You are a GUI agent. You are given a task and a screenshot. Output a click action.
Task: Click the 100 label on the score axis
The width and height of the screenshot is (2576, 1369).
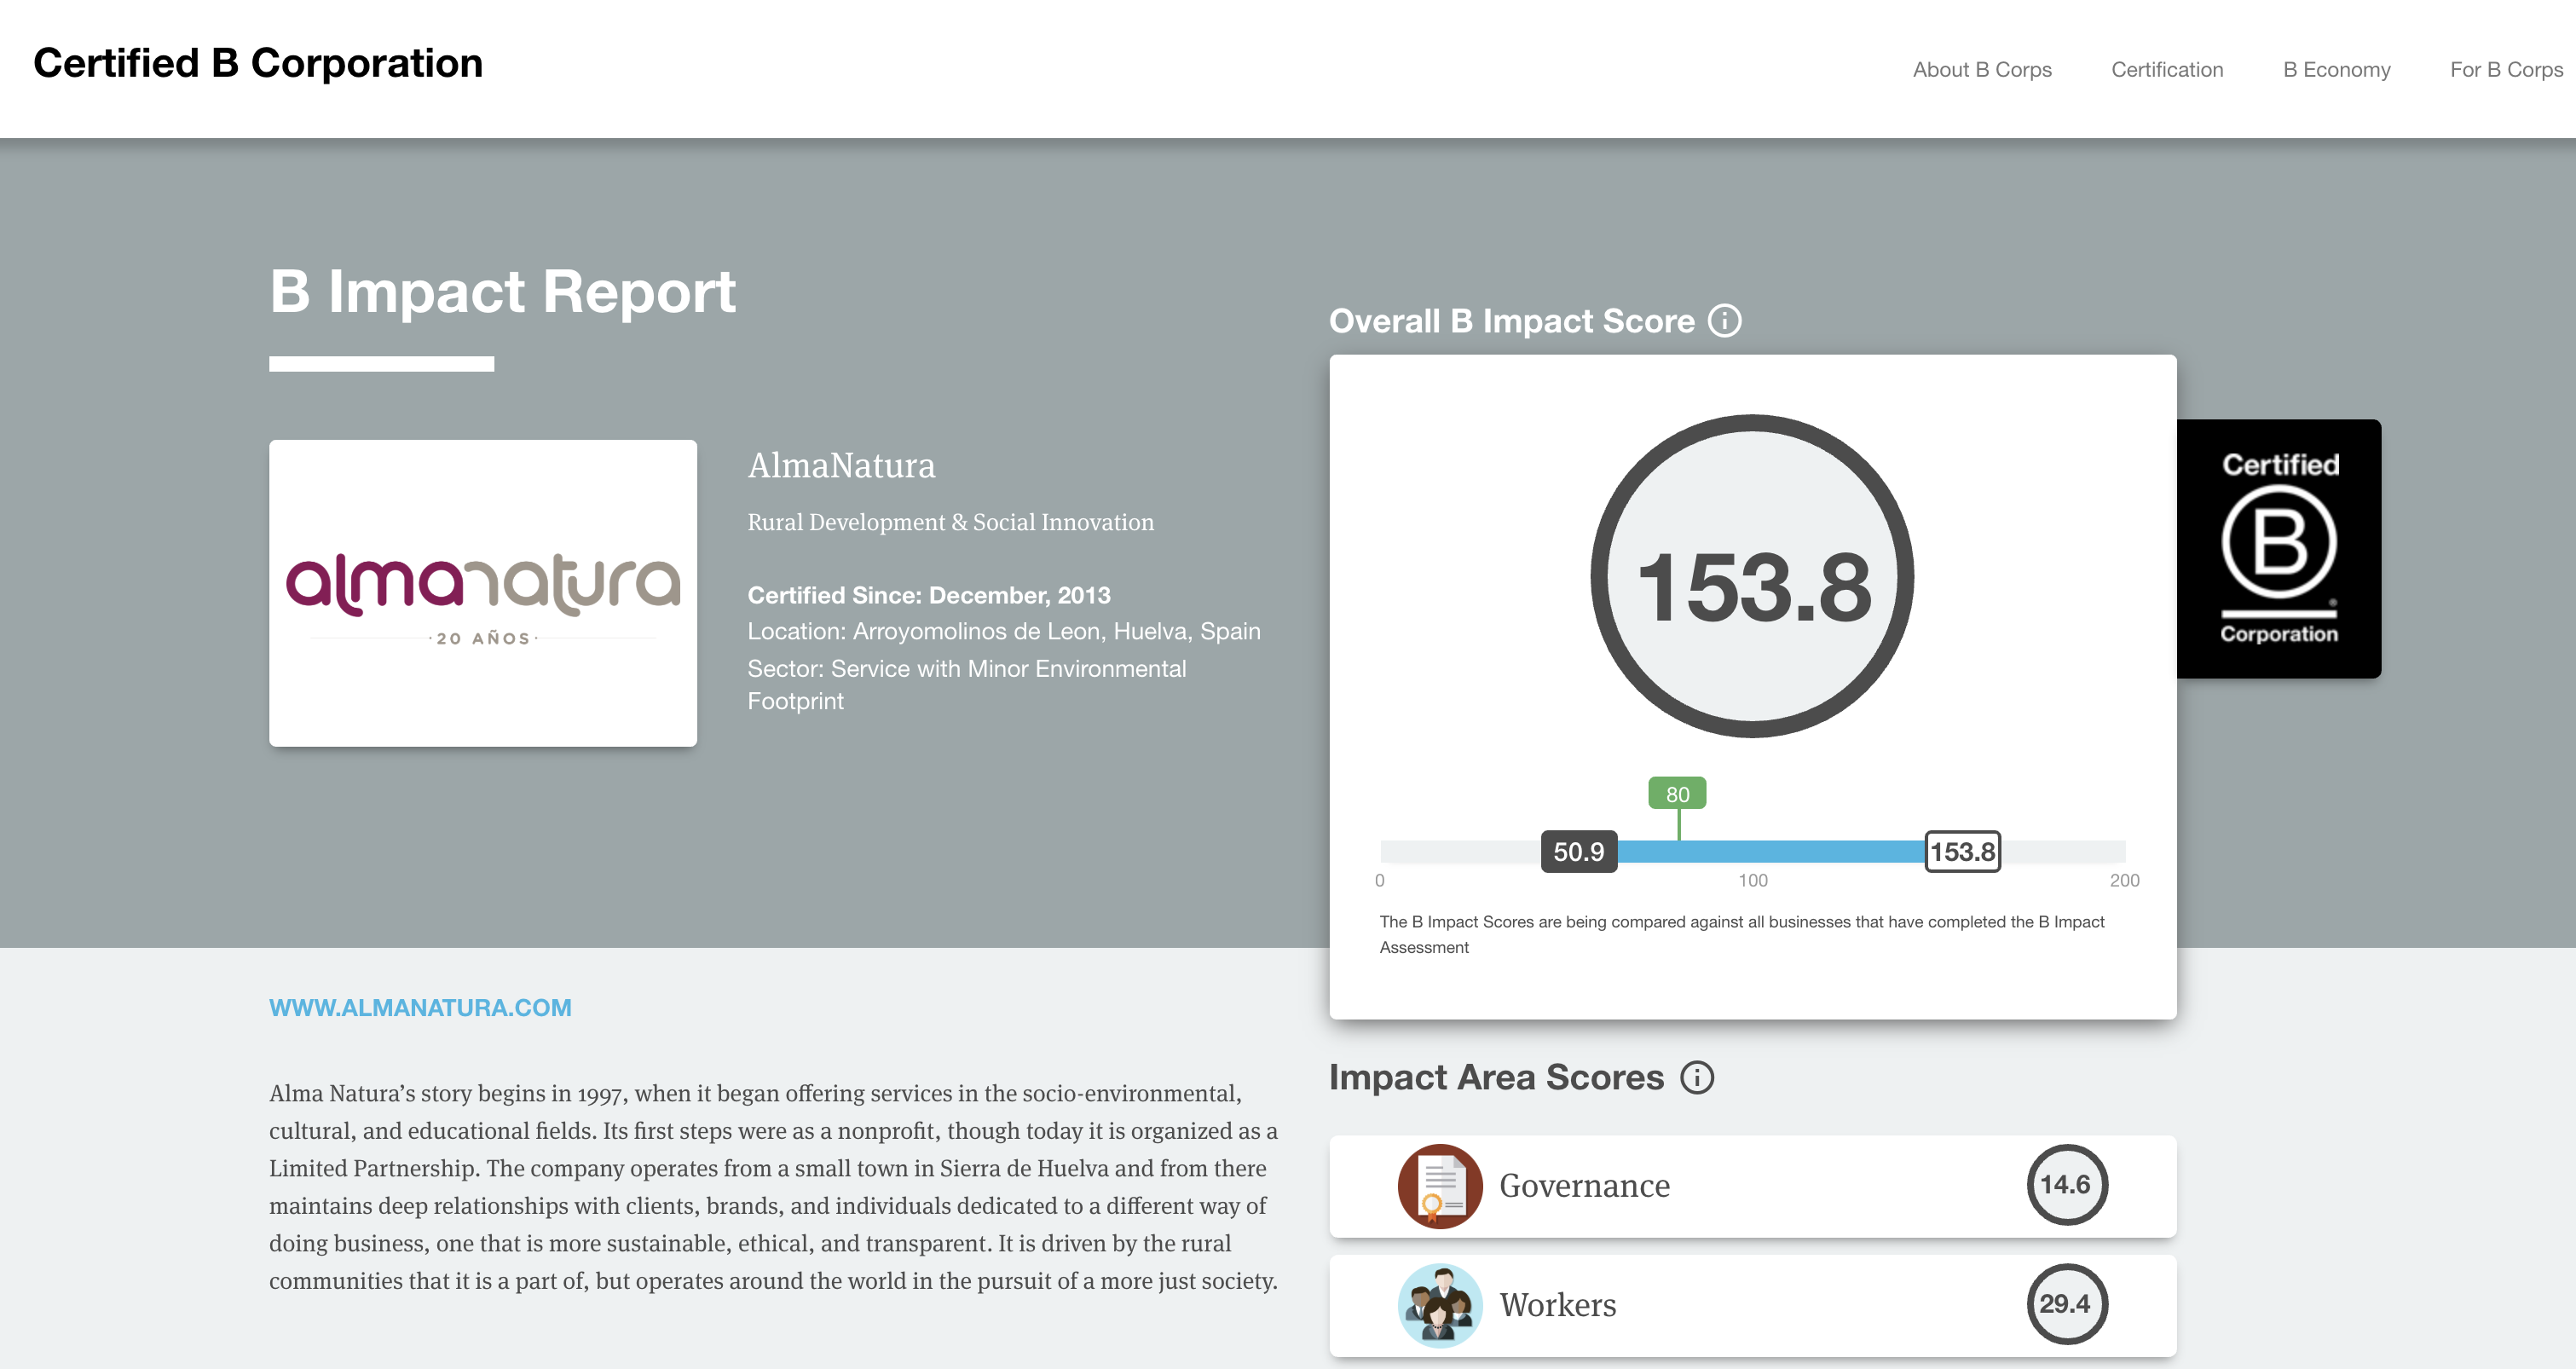(1752, 881)
